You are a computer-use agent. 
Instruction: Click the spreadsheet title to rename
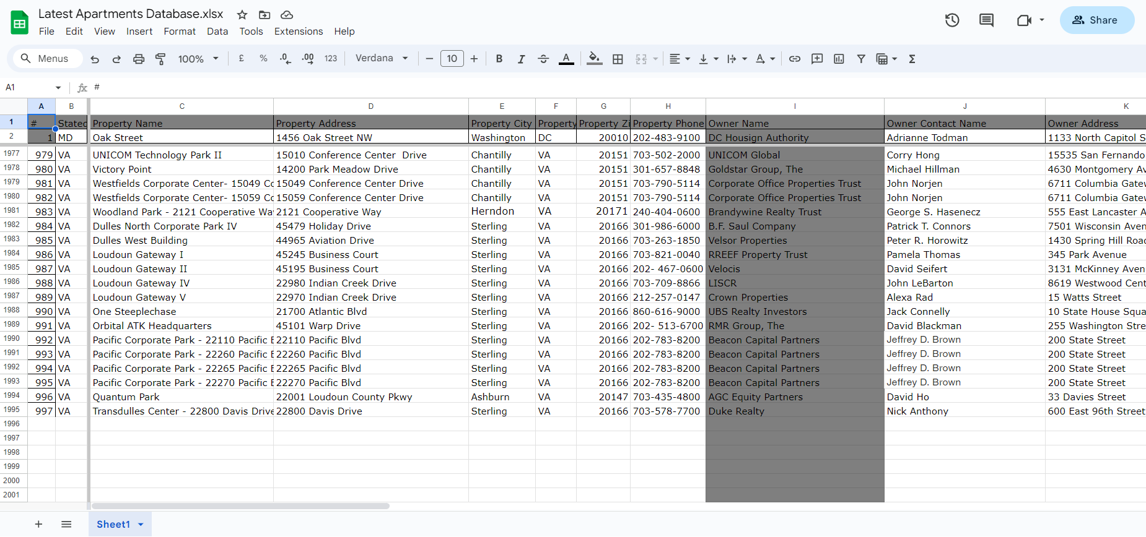pos(131,14)
